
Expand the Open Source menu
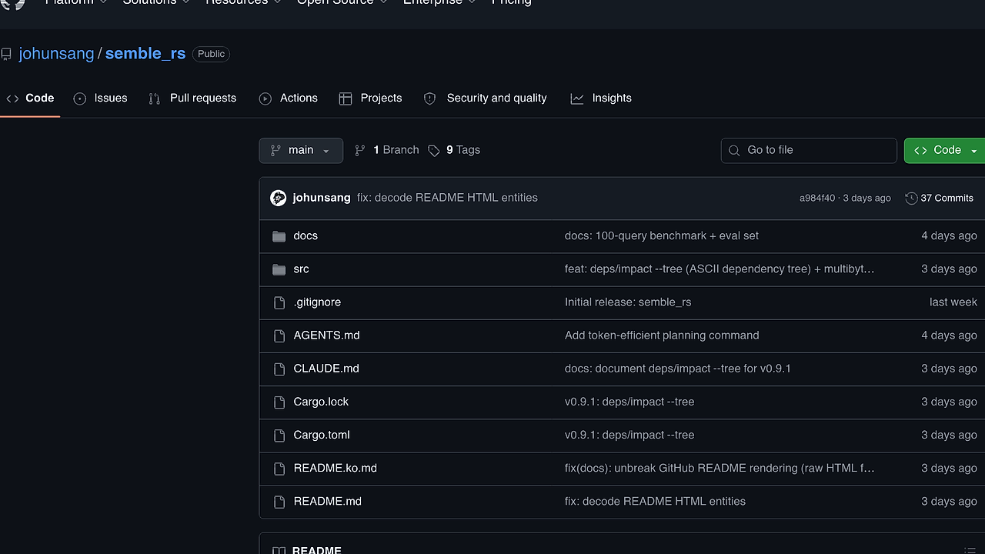pos(342,2)
